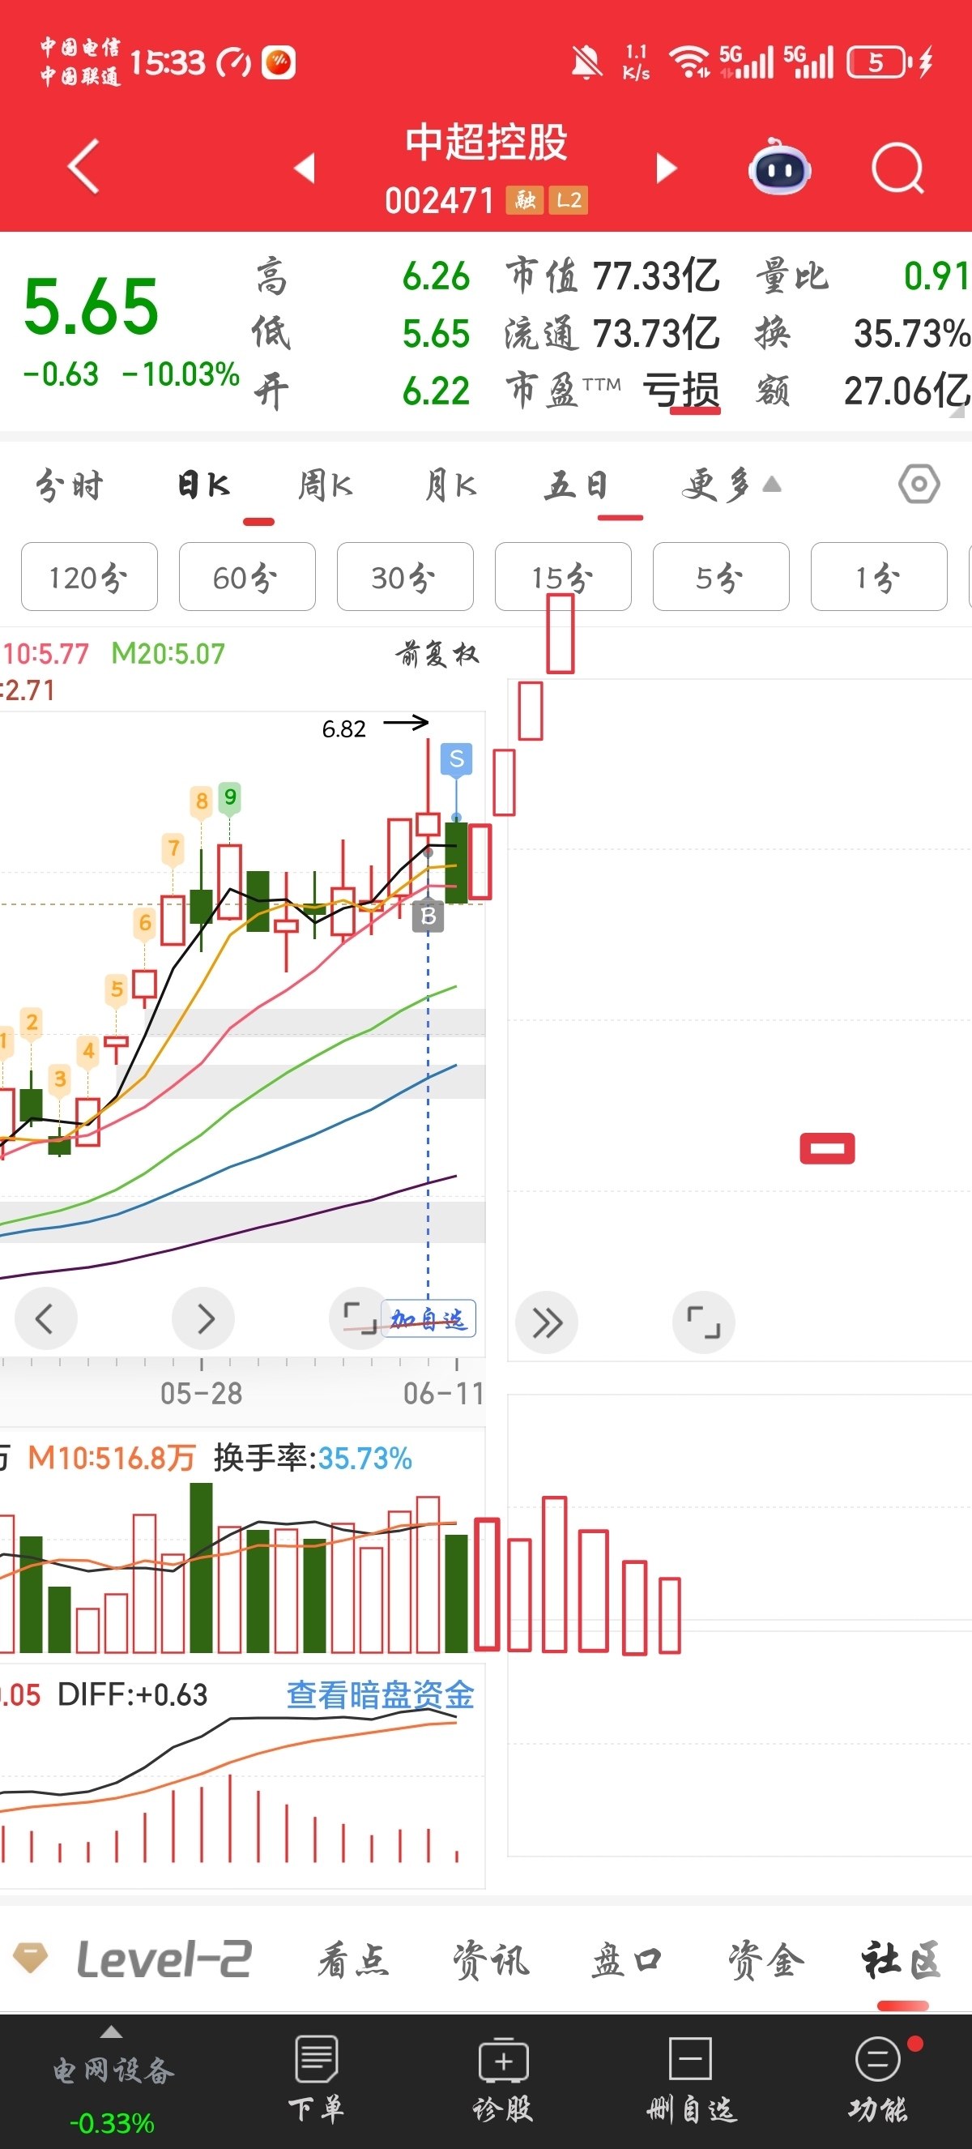
Task: Tap current price 5.65
Action: 92,306
